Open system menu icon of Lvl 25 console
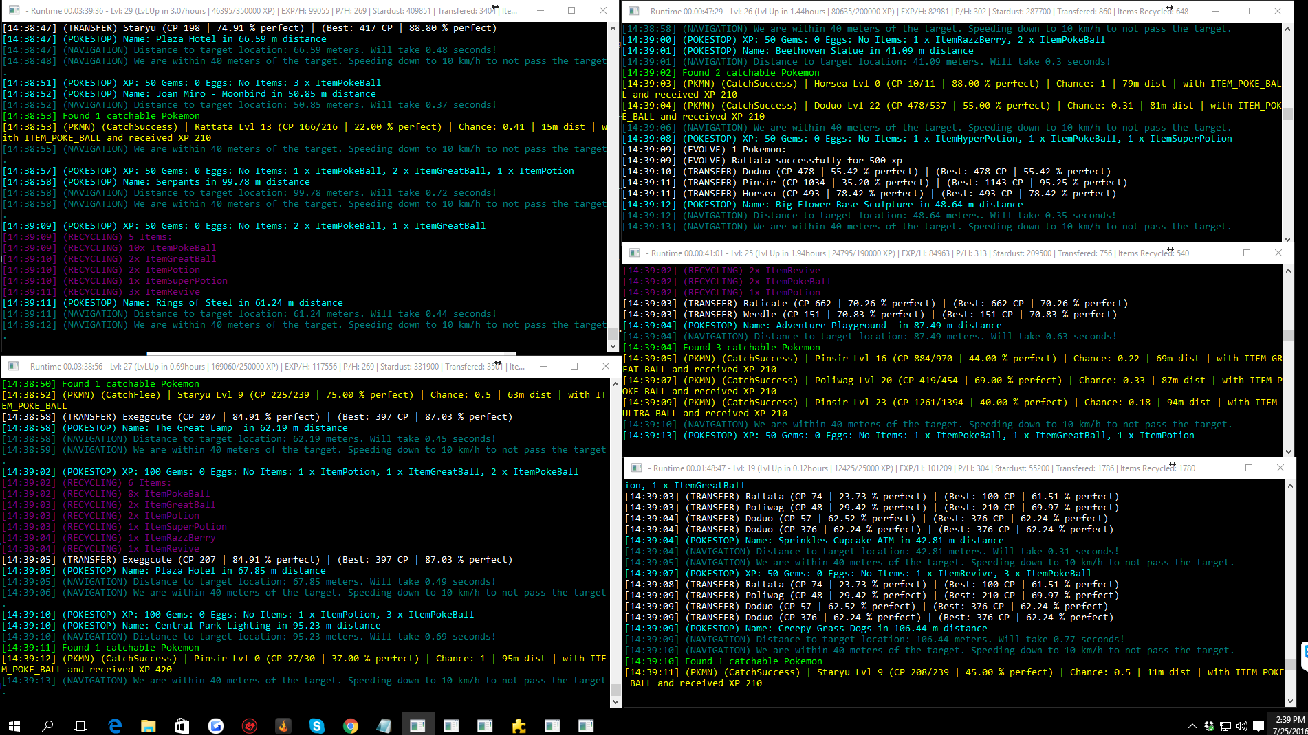This screenshot has height=735, width=1308. coord(634,253)
